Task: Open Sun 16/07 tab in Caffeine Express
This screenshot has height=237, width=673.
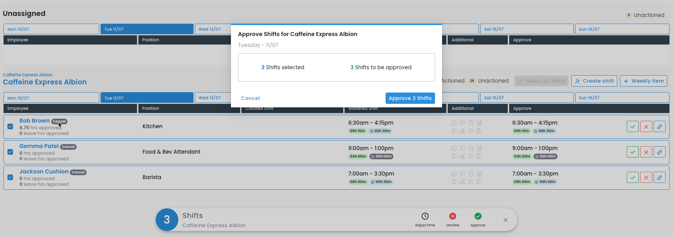Action: (x=622, y=98)
